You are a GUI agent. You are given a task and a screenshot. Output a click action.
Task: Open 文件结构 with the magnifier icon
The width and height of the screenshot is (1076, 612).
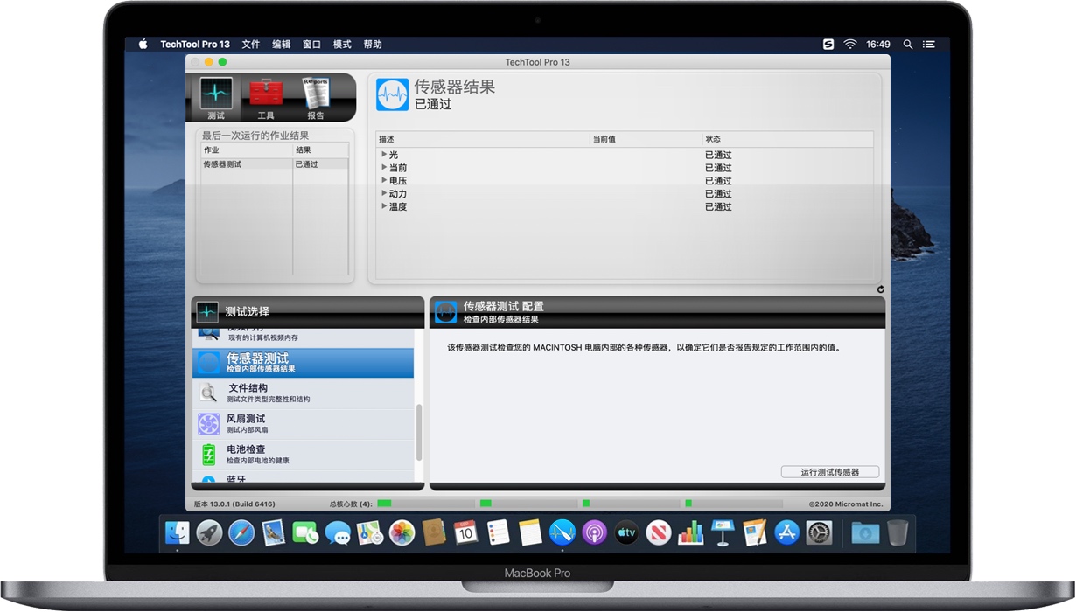pos(210,389)
